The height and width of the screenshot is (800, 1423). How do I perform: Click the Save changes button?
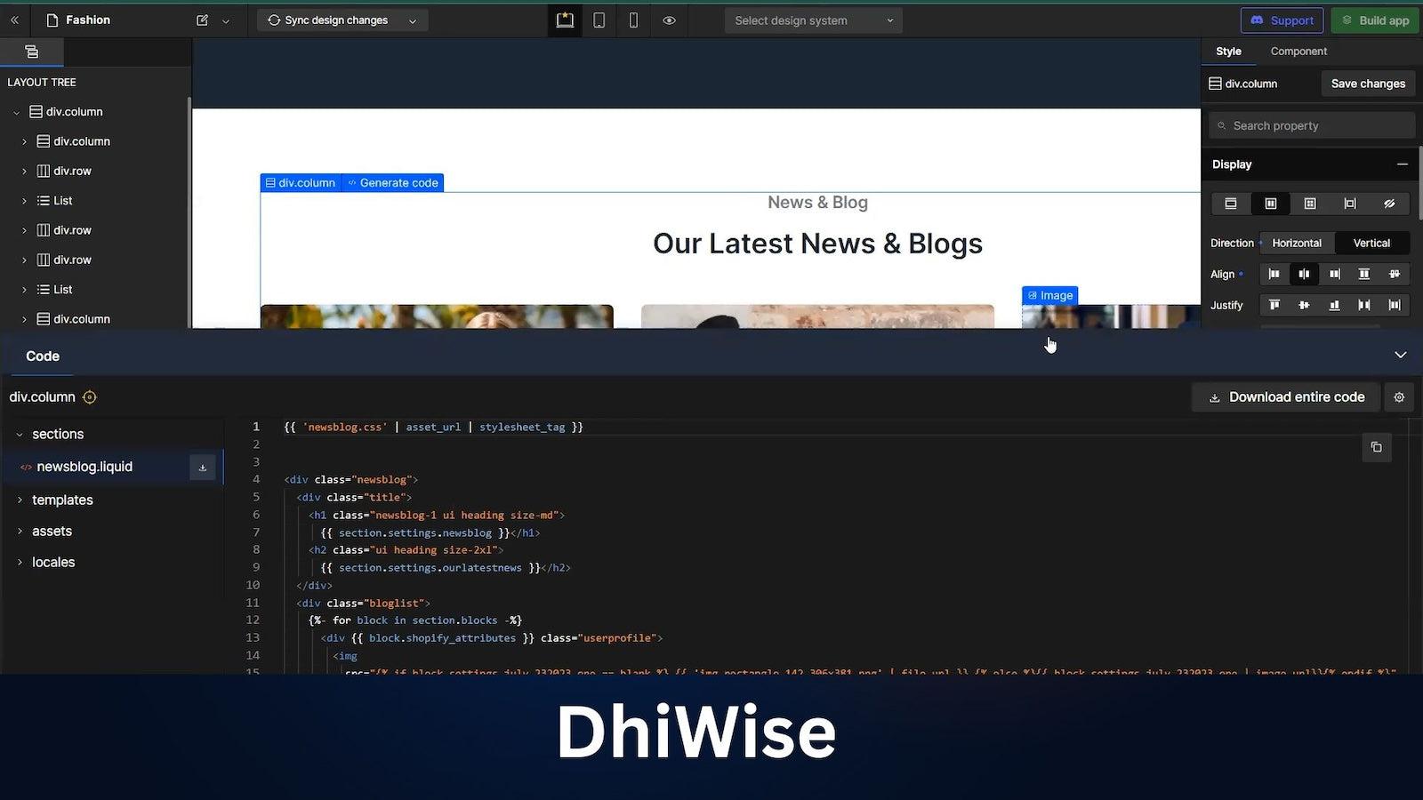[x=1367, y=83]
